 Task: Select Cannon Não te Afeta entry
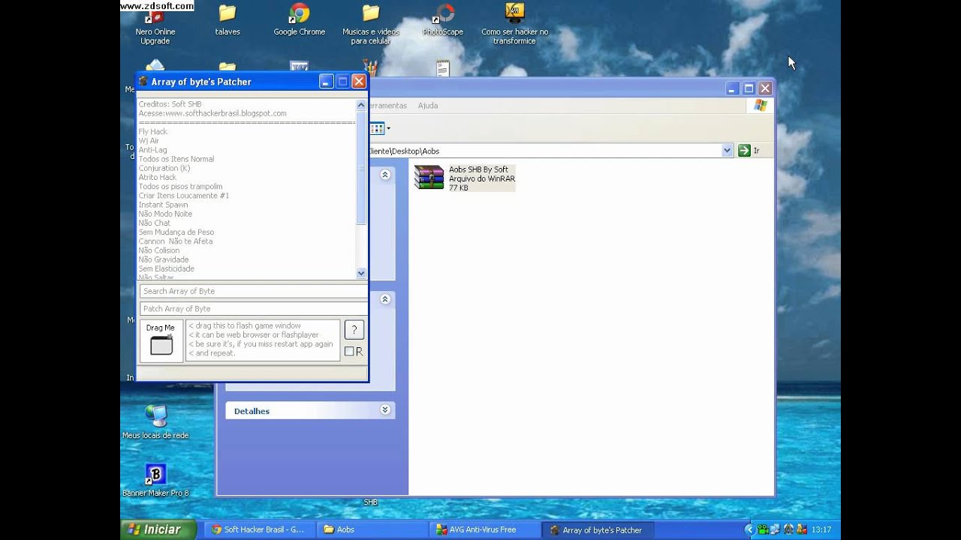pos(176,241)
